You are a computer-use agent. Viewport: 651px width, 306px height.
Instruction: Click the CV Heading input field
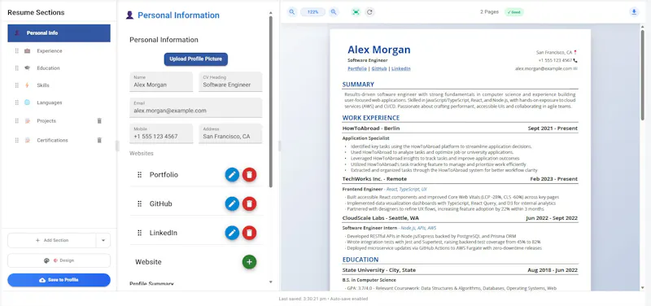230,82
